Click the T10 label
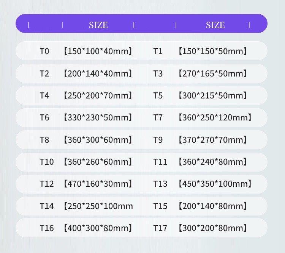285x253 pixels. [x=47, y=162]
